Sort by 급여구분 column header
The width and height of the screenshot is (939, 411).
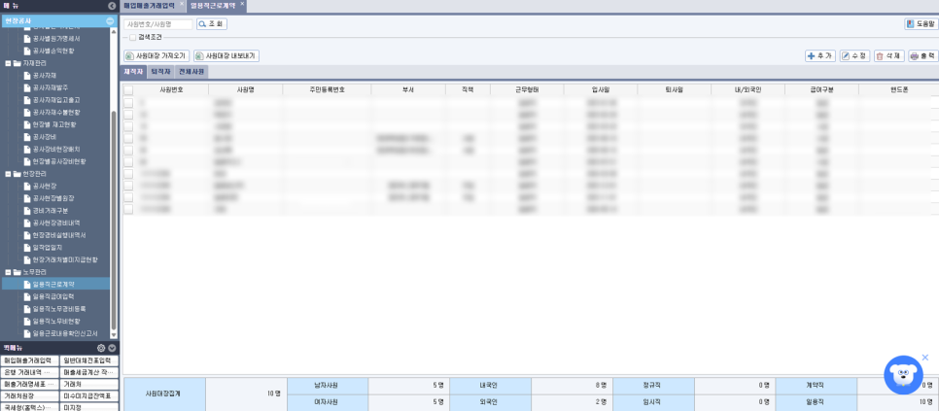(x=821, y=89)
